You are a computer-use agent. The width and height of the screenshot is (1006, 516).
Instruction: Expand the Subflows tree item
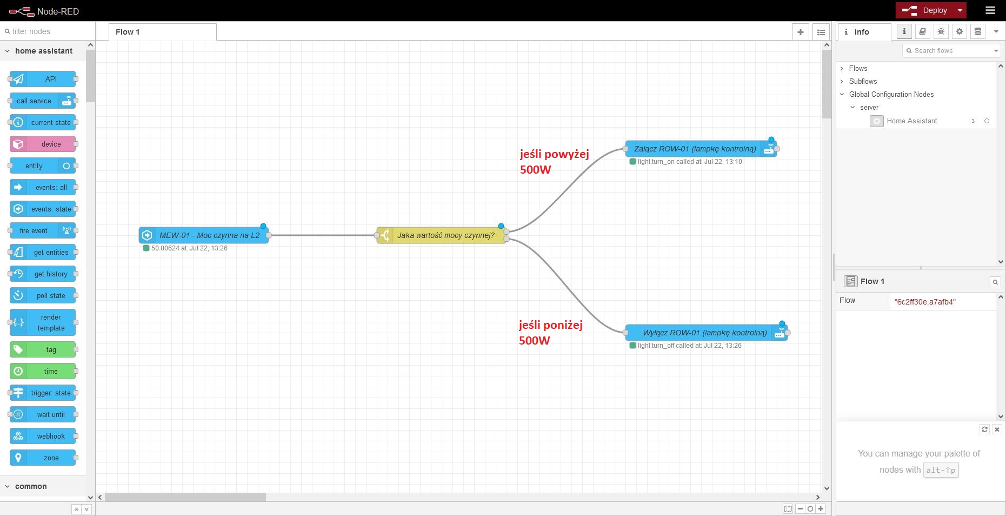842,81
